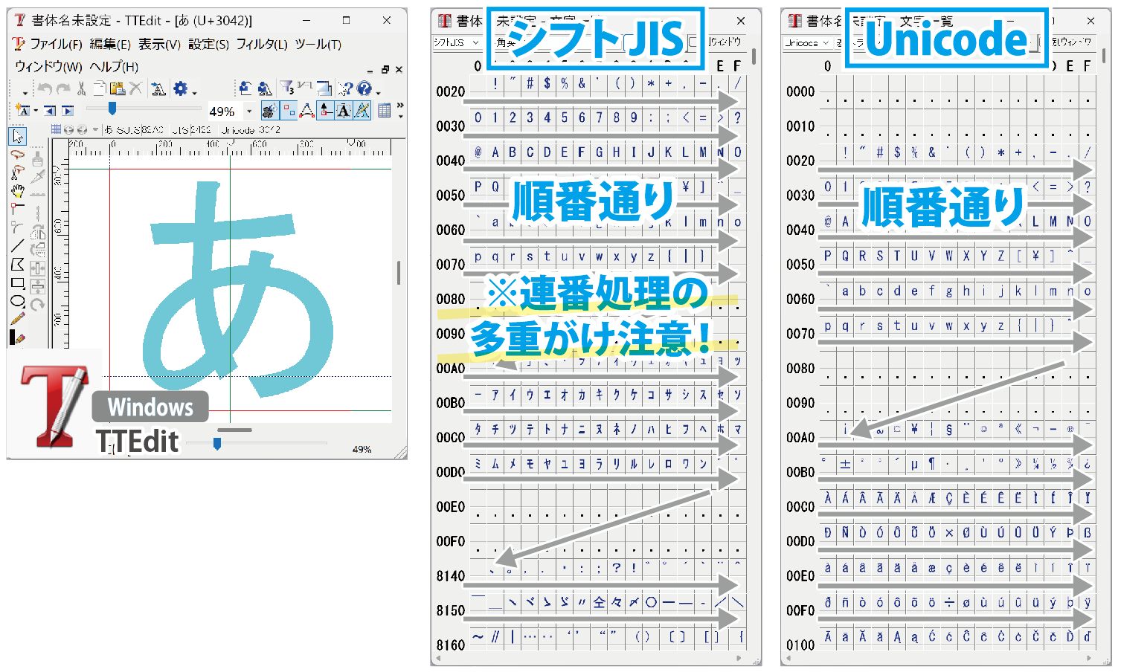1121x672 pixels.
Task: Select the pencil freehand tool
Action: (x=18, y=319)
